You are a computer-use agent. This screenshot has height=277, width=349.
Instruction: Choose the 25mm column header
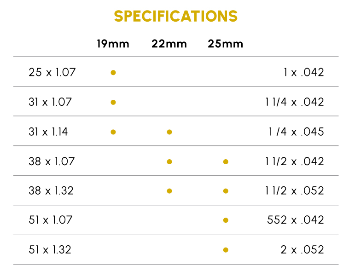pyautogui.click(x=225, y=44)
